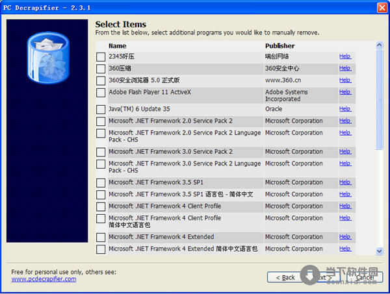Click the recycle bin wizard image

point(48,58)
